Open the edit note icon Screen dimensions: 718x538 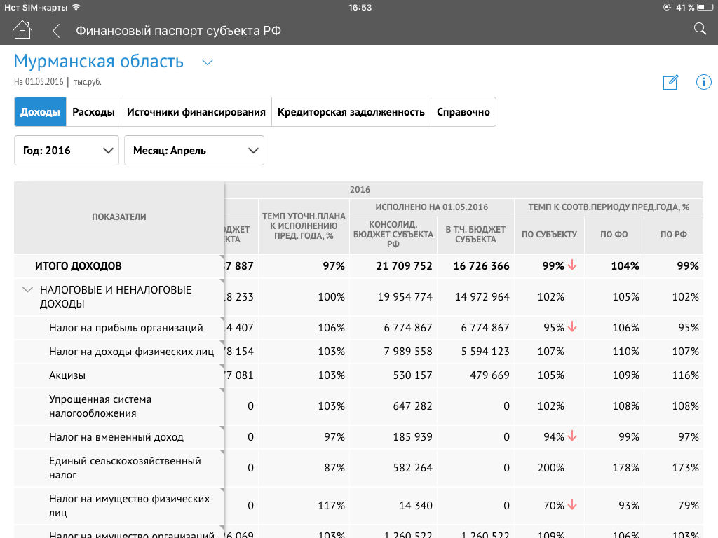tap(670, 82)
